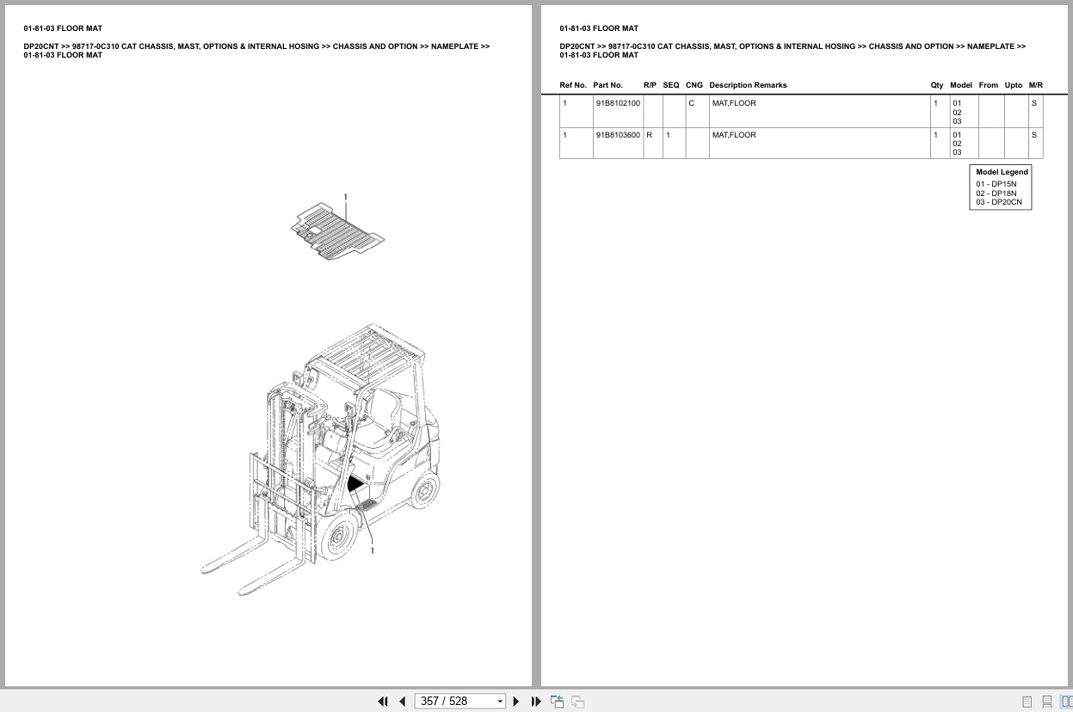Click the CNG column header
Image resolution: width=1073 pixels, height=712 pixels.
coord(694,85)
